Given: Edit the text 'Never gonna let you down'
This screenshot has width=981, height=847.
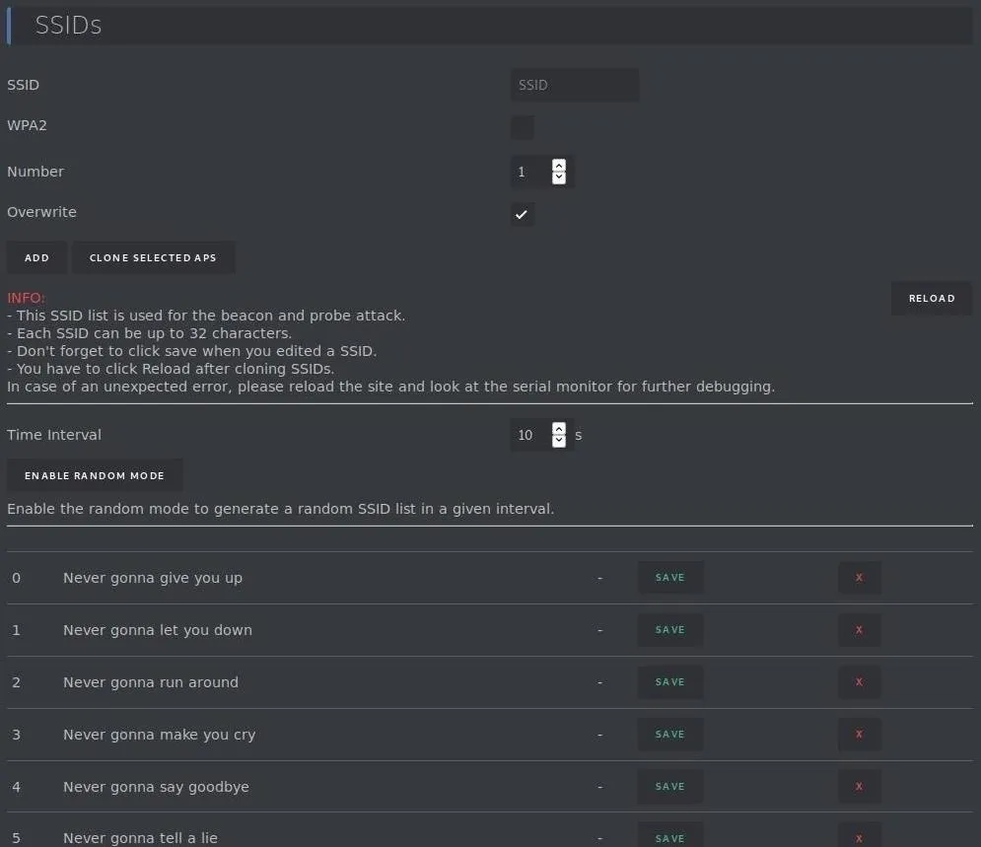Looking at the screenshot, I should click(158, 630).
